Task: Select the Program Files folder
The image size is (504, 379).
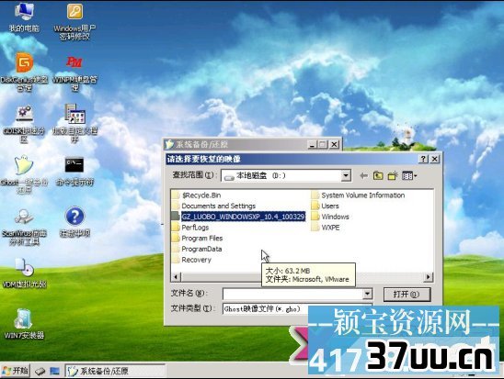Action: (x=197, y=239)
